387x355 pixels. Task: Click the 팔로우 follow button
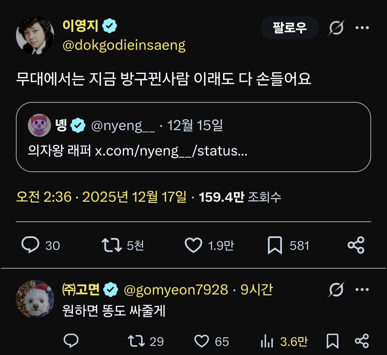(x=289, y=28)
